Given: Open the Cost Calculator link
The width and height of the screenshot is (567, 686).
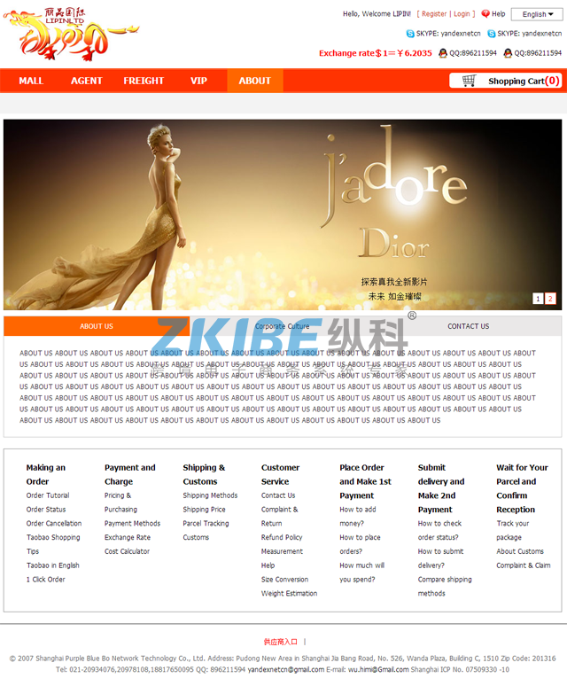Looking at the screenshot, I should click(x=127, y=551).
